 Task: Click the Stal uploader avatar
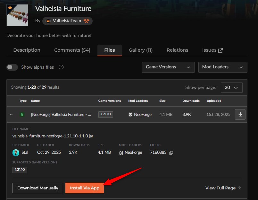[16, 152]
